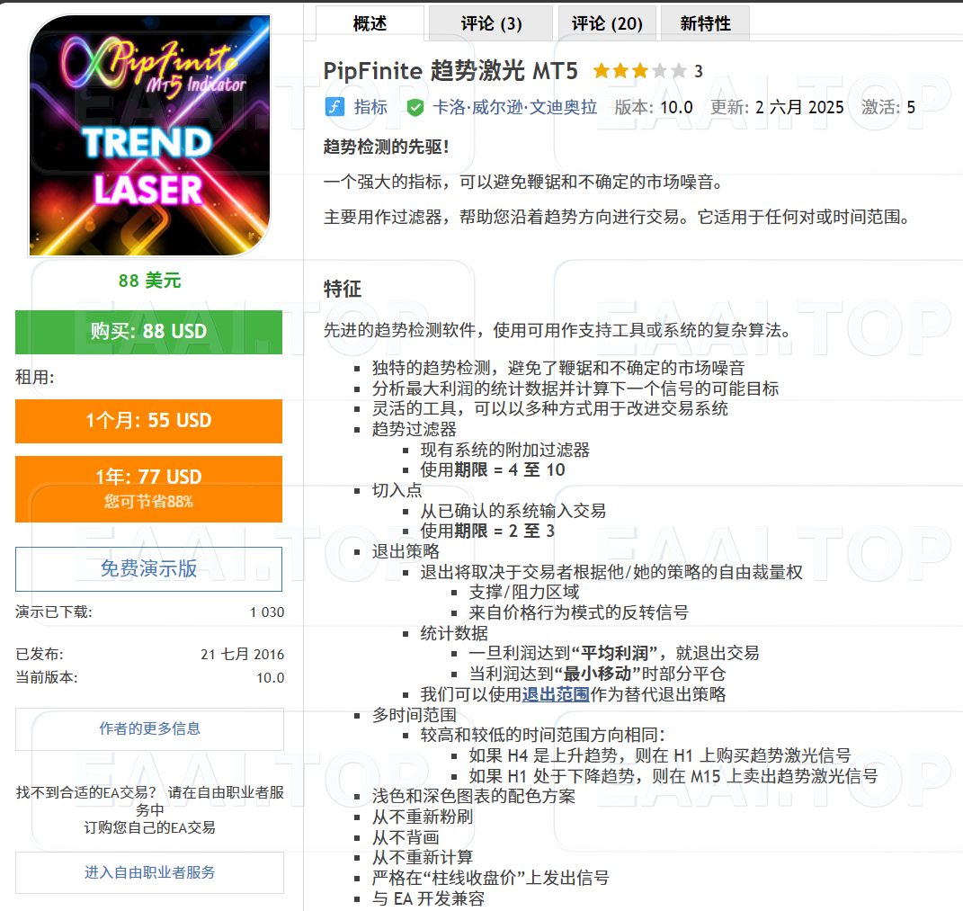Viewport: 963px width, 911px height.
Task: Click the 租用: label
Action: (35, 377)
